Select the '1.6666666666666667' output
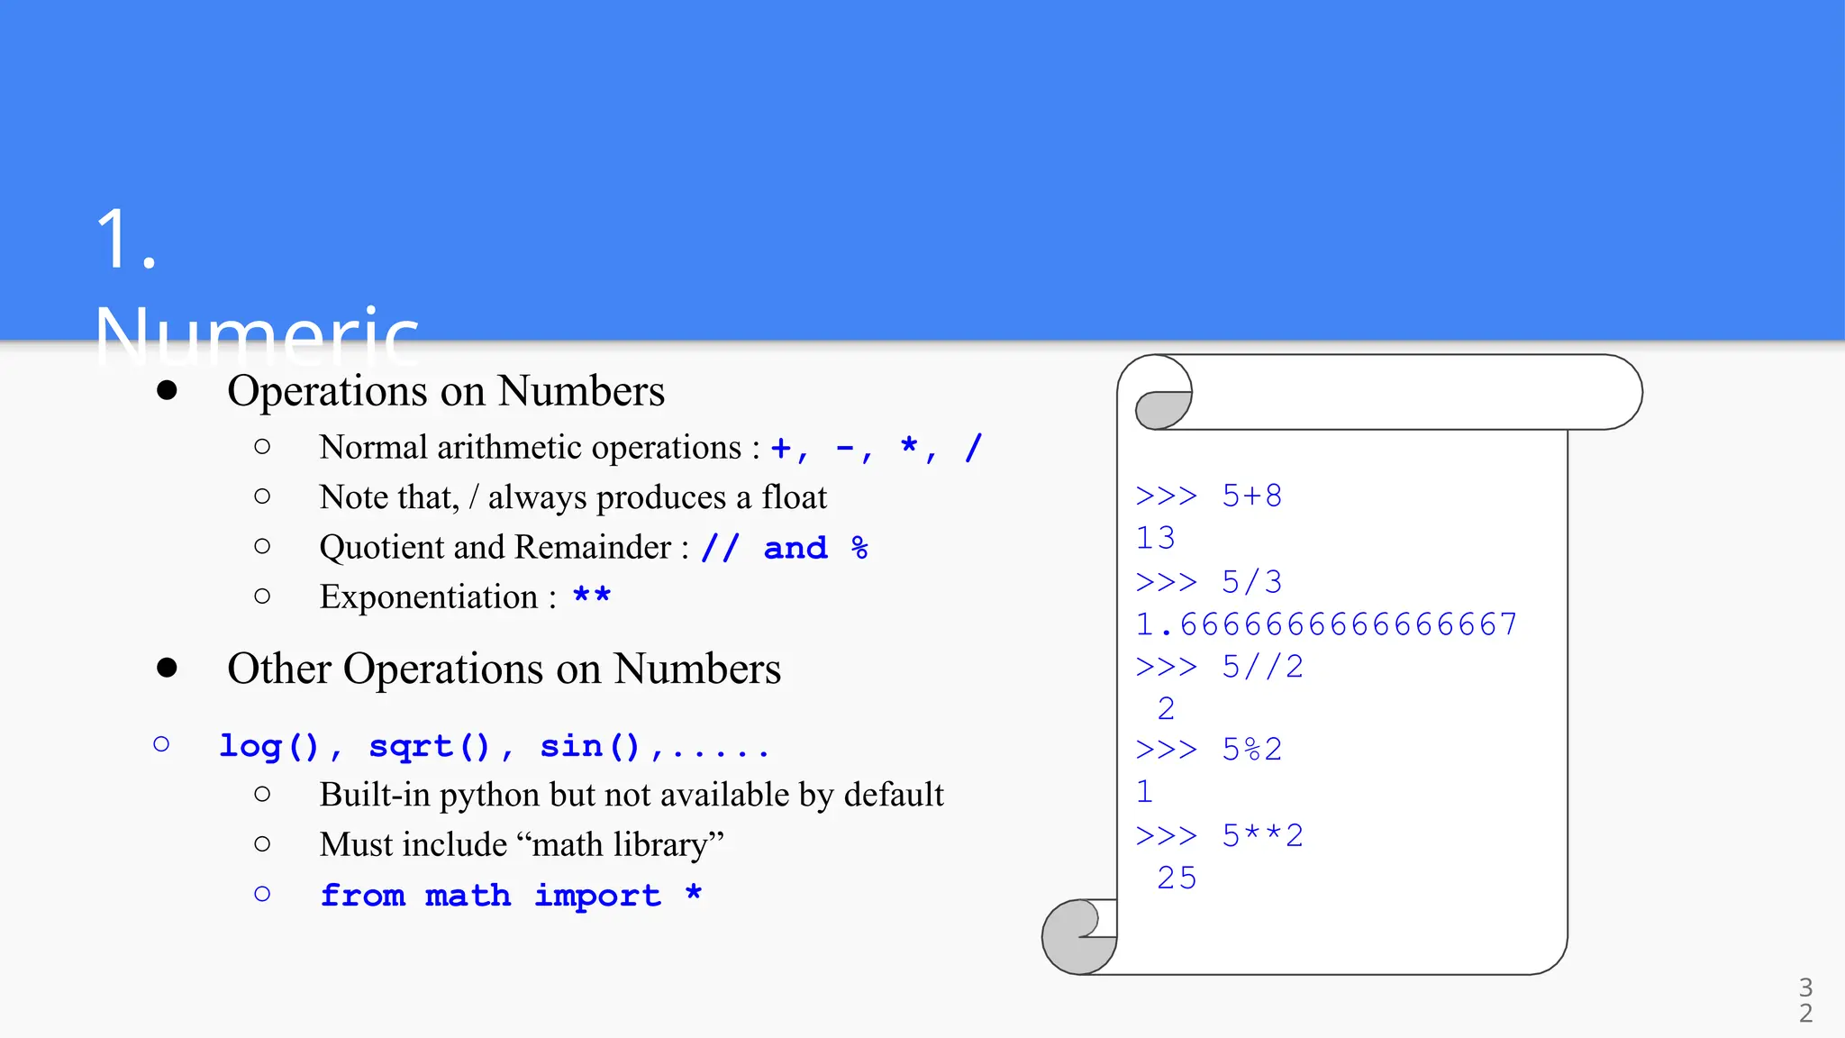 coord(1326,624)
